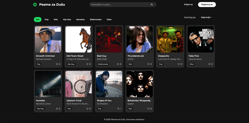Click the Billie Eilish artist name

point(102,59)
